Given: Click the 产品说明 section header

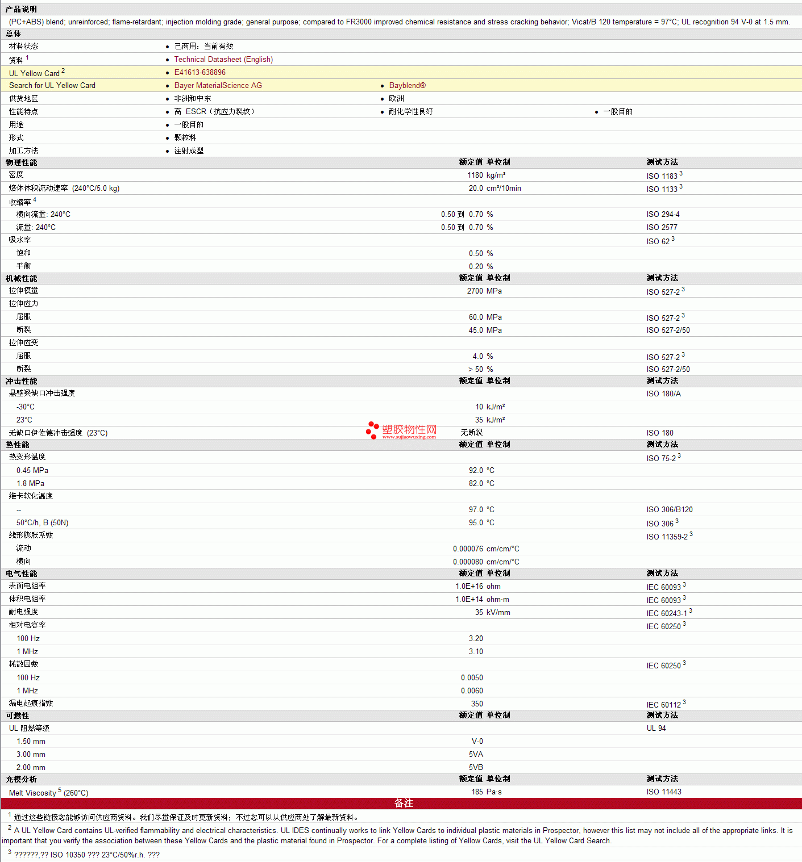Looking at the screenshot, I should (21, 9).
